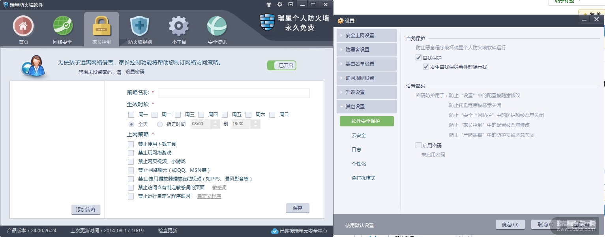Check the 周四 checkbox
This screenshot has width=605, height=237.
click(201, 115)
